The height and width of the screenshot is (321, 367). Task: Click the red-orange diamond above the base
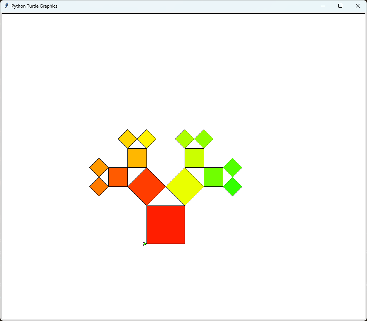pos(147,187)
